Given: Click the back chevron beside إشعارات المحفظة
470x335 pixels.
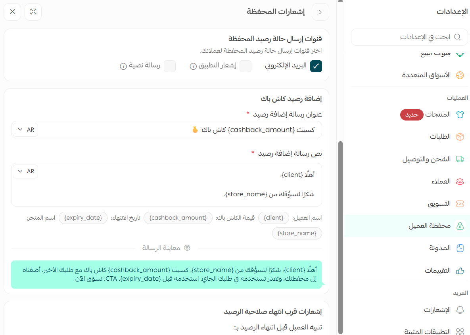Looking at the screenshot, I should [x=320, y=12].
